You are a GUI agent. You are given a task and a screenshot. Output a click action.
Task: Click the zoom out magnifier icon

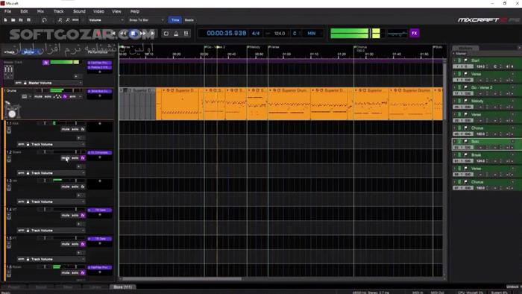(68, 20)
